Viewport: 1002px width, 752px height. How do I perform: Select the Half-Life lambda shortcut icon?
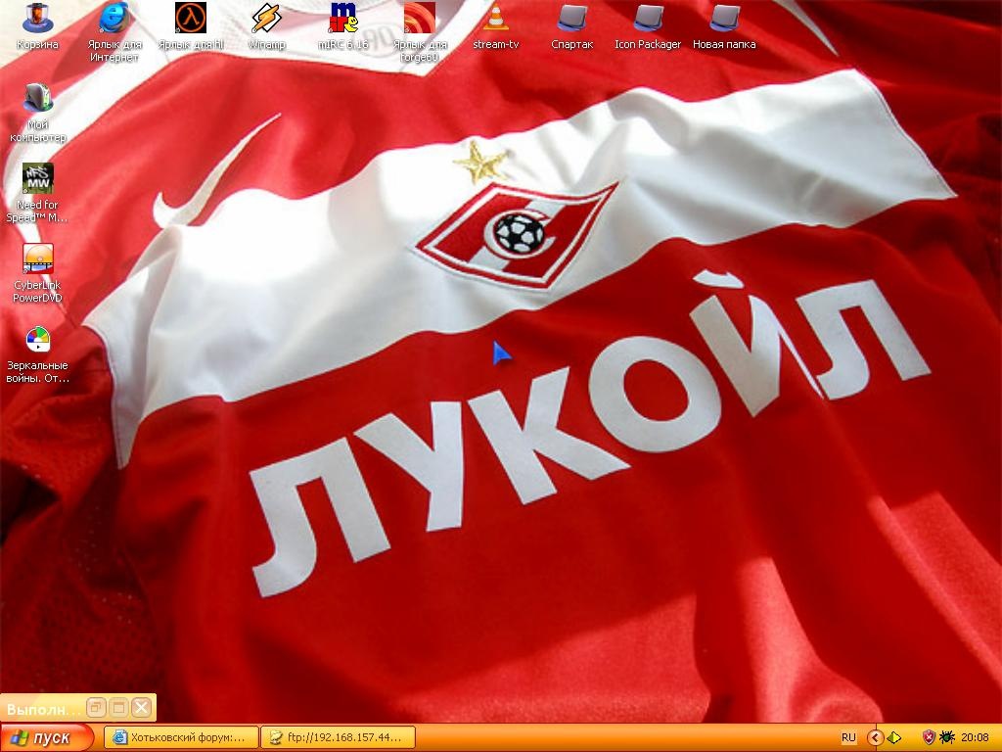pyautogui.click(x=191, y=19)
